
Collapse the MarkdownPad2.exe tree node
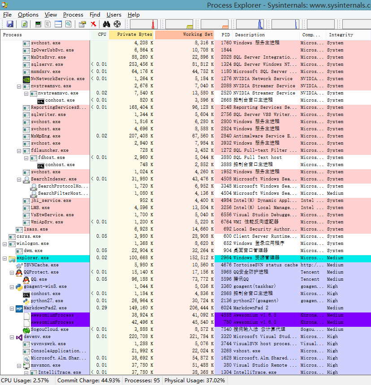tap(12, 308)
